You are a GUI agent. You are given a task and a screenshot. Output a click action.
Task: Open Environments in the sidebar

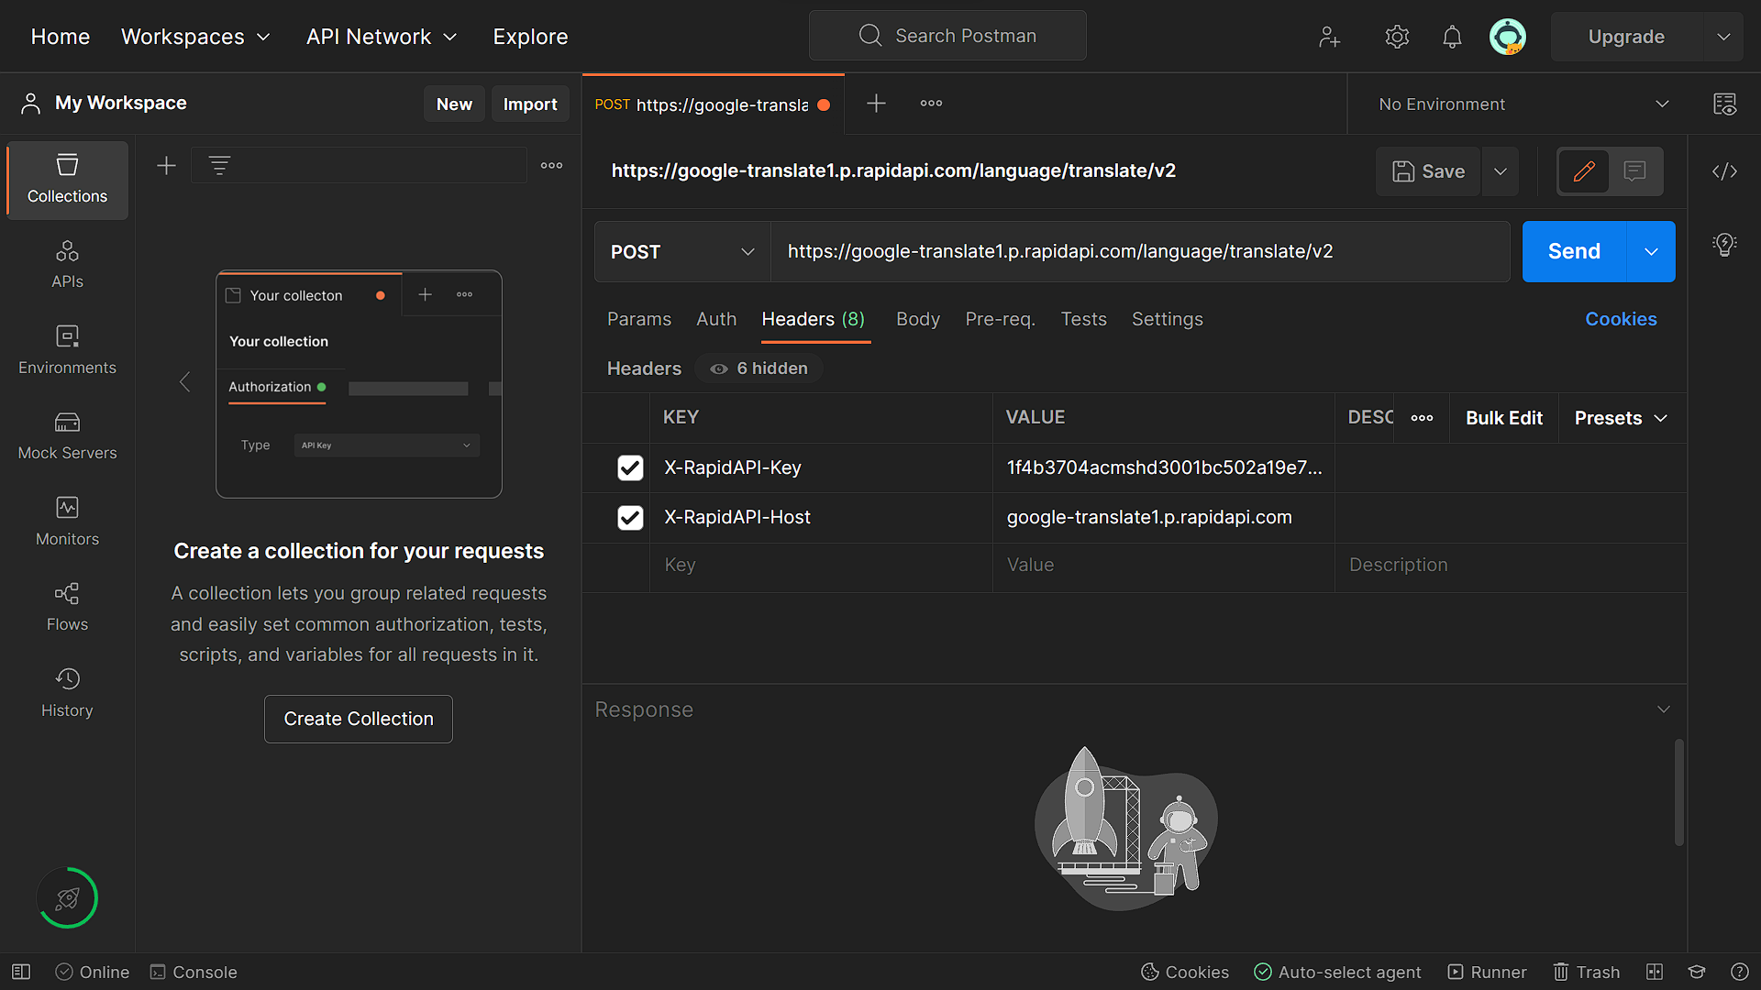[67, 350]
